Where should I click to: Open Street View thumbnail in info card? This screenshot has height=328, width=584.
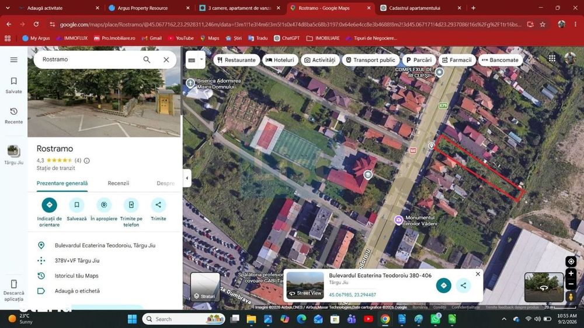coord(305,285)
